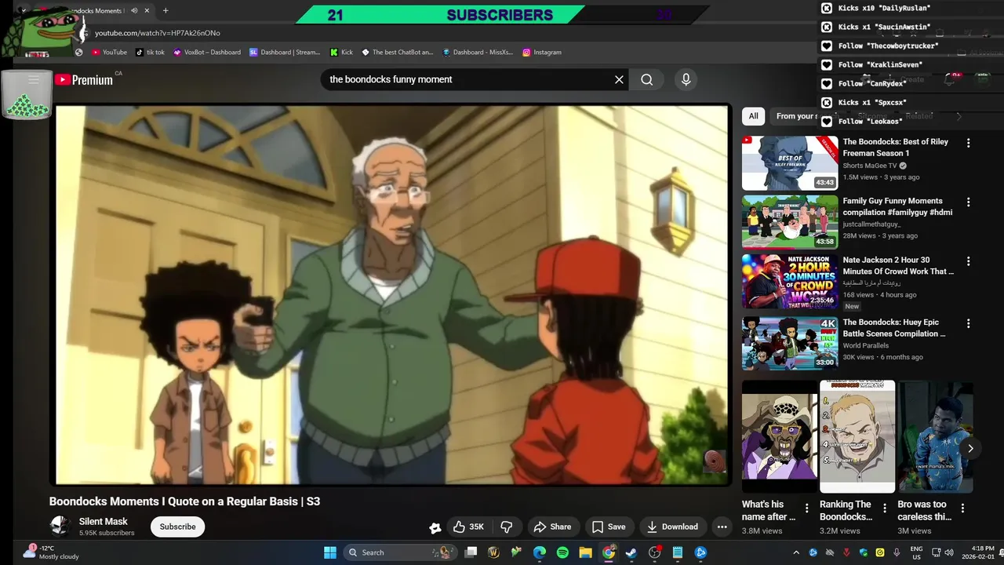Open the Dashboard | Stream... bookmark
Image resolution: width=1004 pixels, height=565 pixels.
(x=285, y=53)
